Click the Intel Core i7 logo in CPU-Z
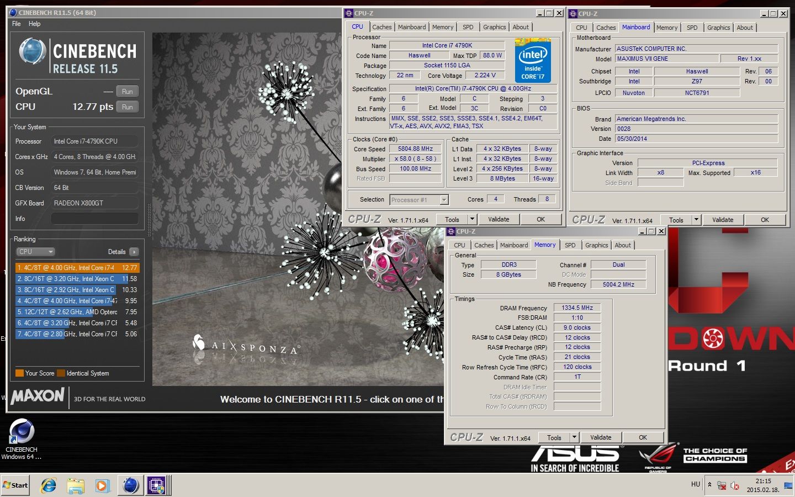Viewport: 795px width, 497px height. 532,60
